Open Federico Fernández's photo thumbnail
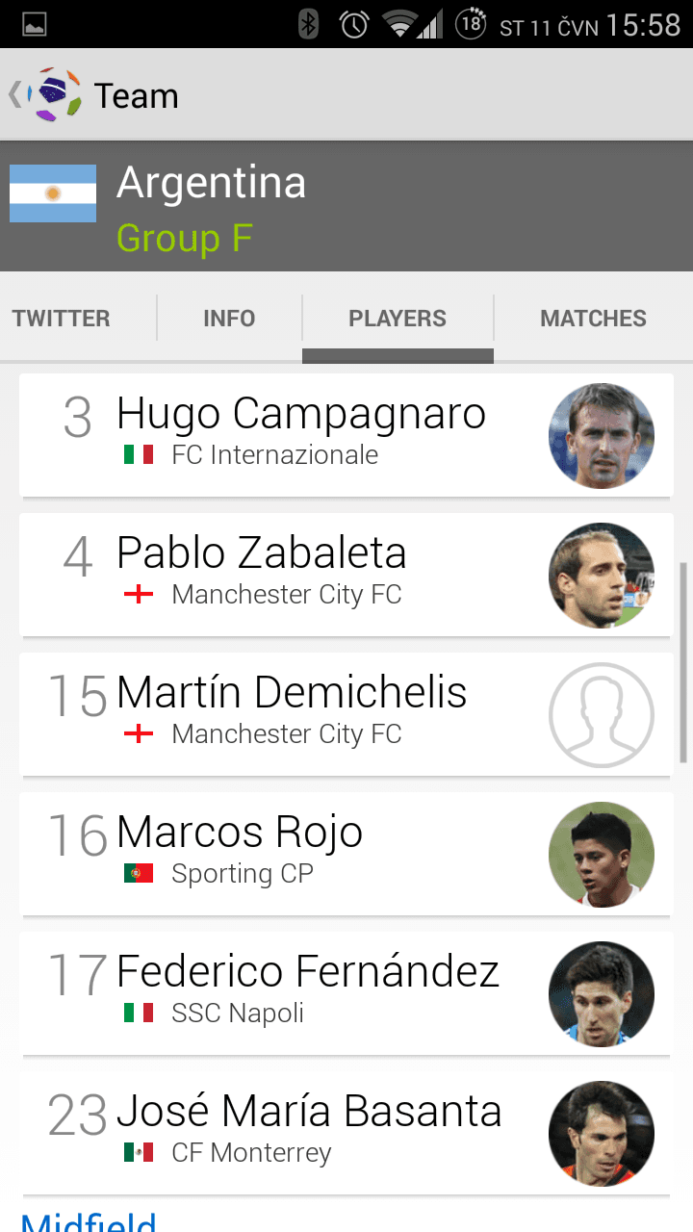This screenshot has height=1232, width=693. tap(602, 994)
